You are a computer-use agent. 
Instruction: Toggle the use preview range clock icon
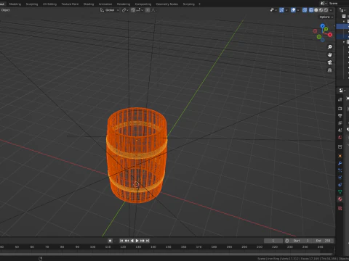pyautogui.click(x=287, y=241)
